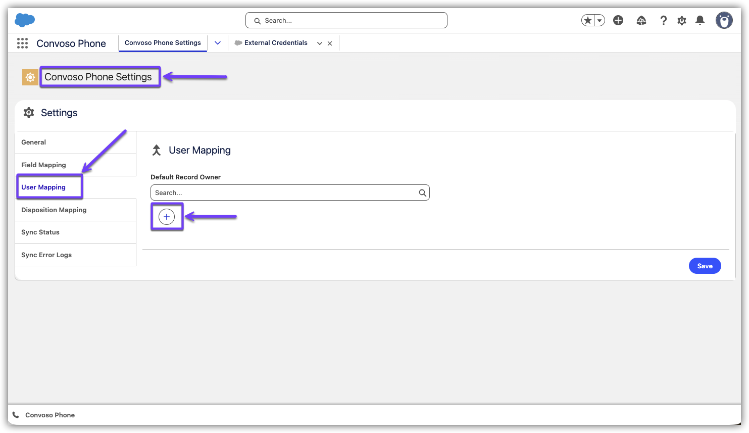
Task: Open the user profile avatar
Action: point(724,20)
